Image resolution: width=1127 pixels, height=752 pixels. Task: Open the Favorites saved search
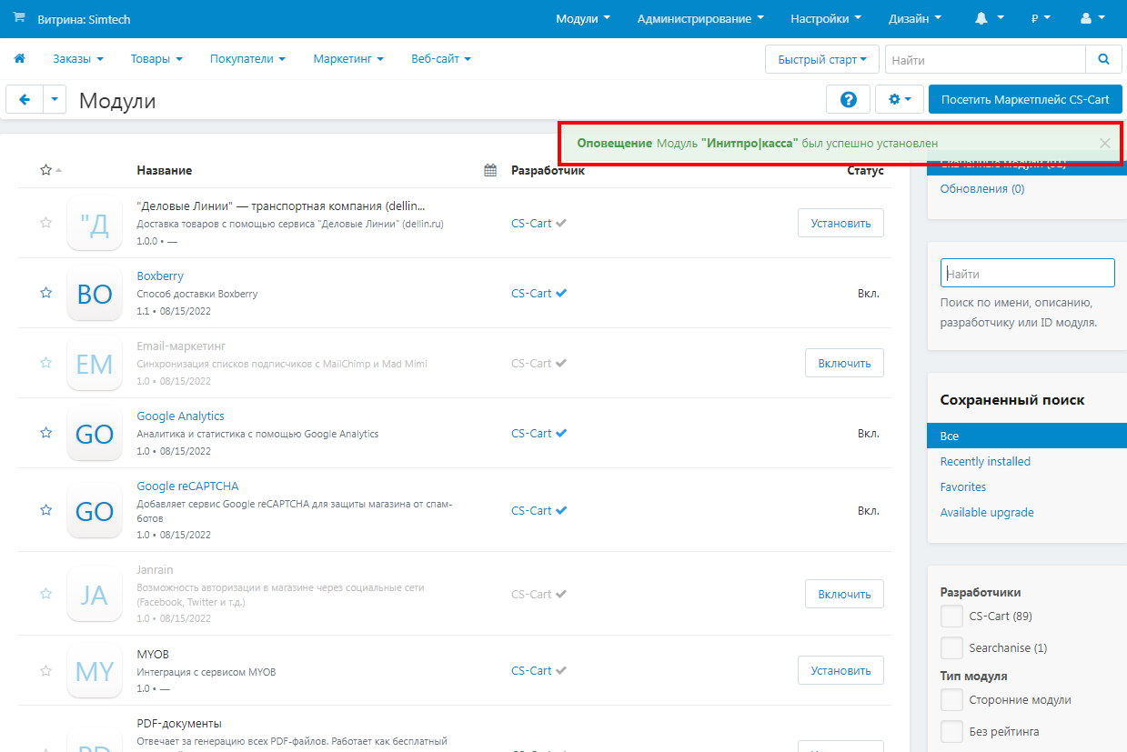[963, 486]
